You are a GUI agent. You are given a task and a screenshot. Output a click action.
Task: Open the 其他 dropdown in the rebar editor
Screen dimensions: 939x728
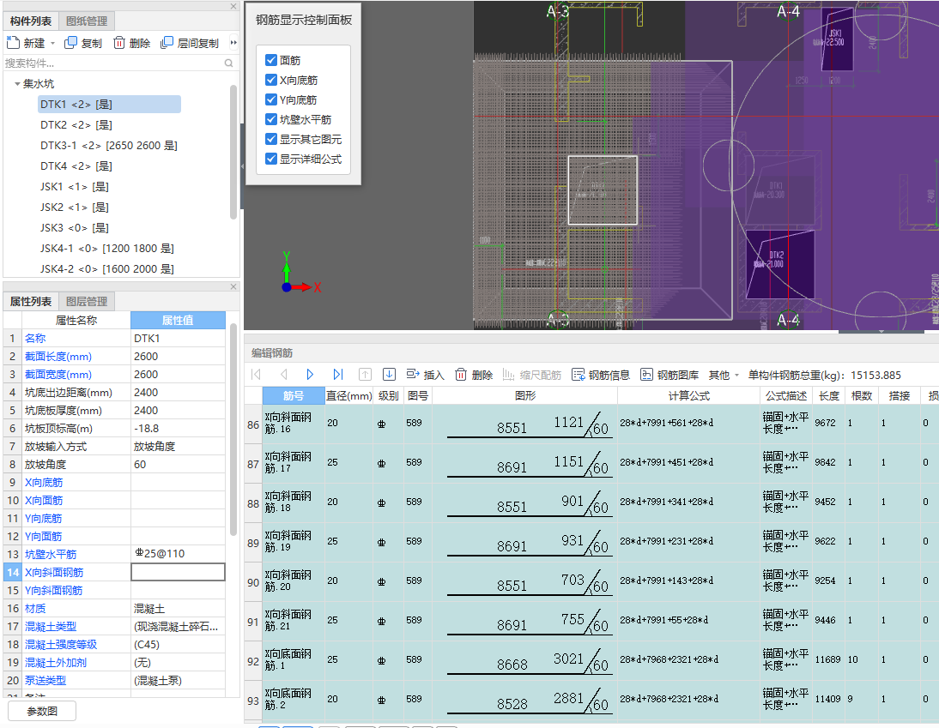724,375
